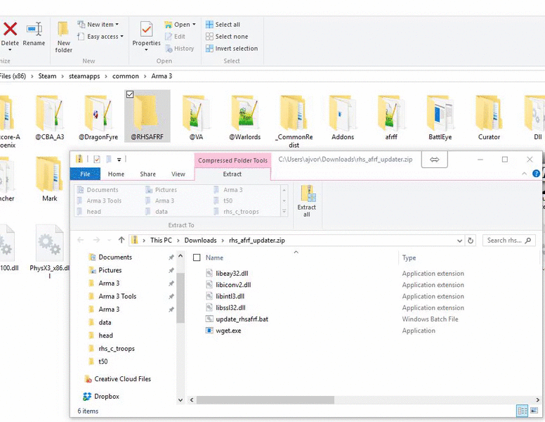Open recent locations dropdown beside arrows
Viewport: 545px width, 422px height.
click(109, 240)
